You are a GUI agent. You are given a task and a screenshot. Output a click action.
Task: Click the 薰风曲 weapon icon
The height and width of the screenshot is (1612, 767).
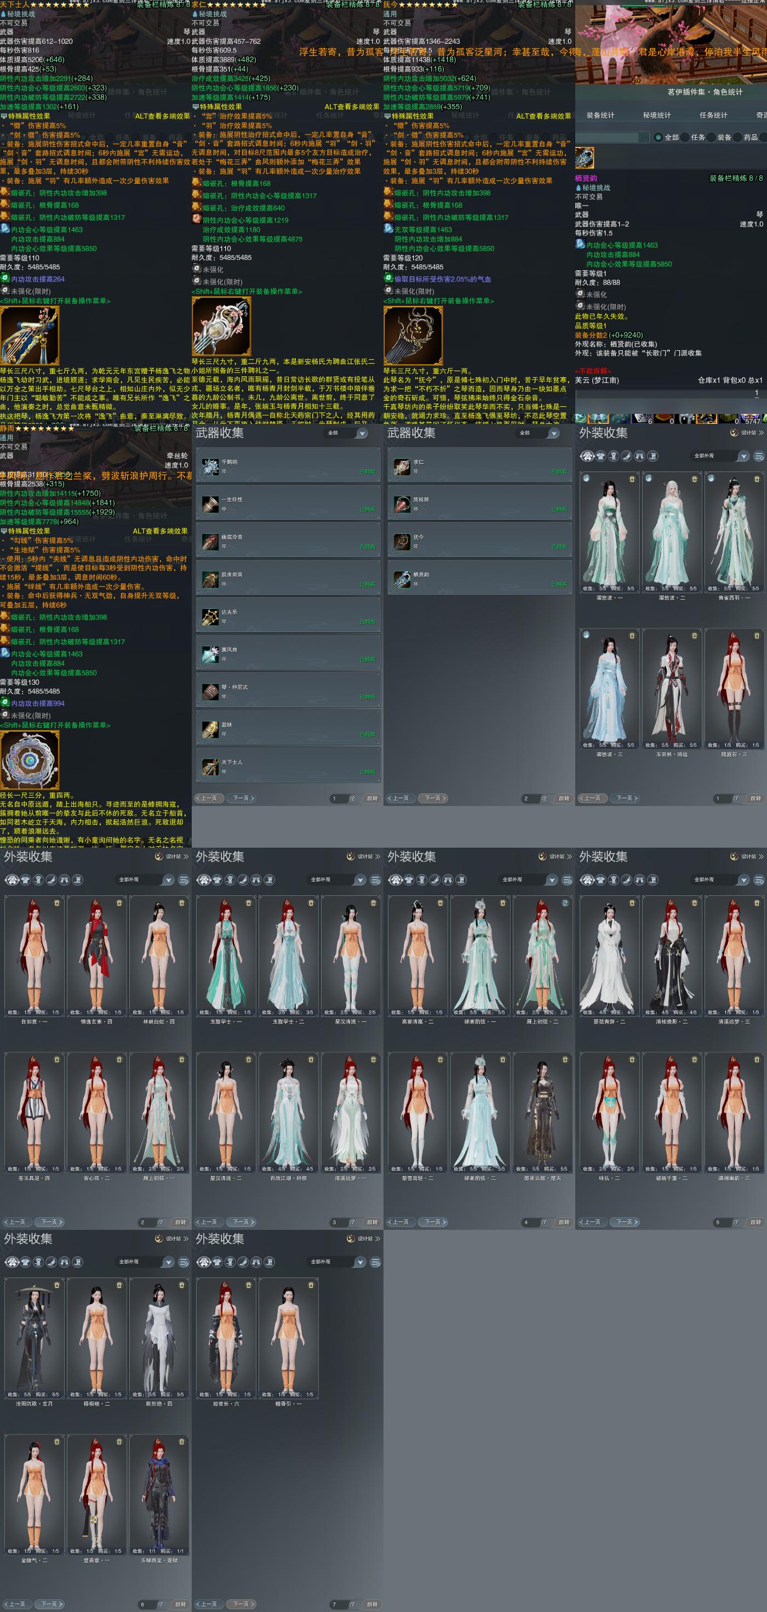coord(210,654)
